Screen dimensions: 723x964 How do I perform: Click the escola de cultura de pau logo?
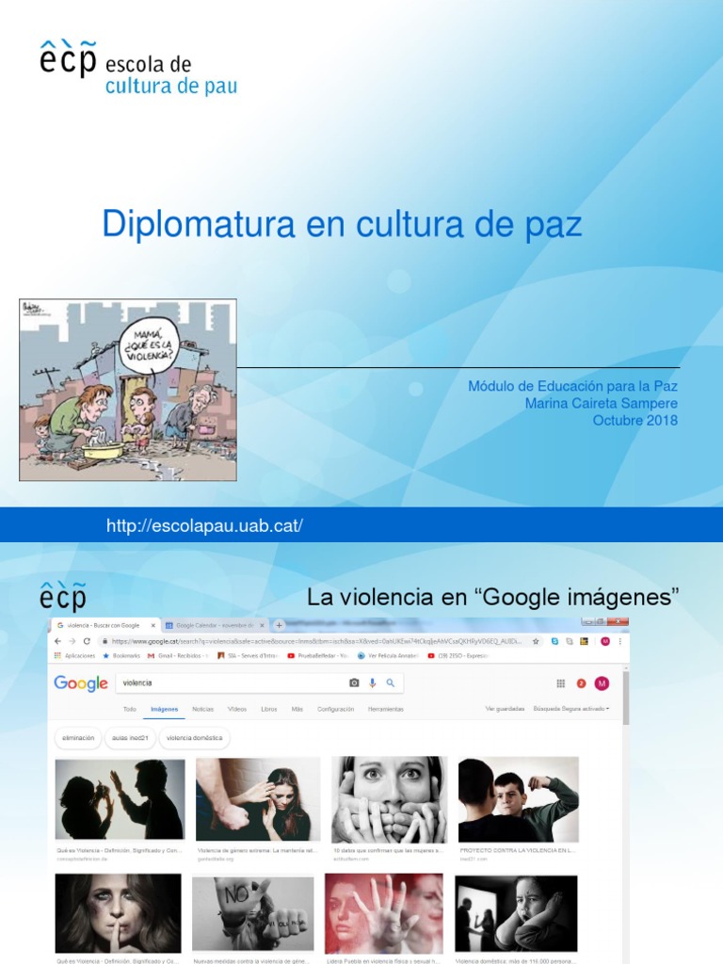pyautogui.click(x=138, y=68)
